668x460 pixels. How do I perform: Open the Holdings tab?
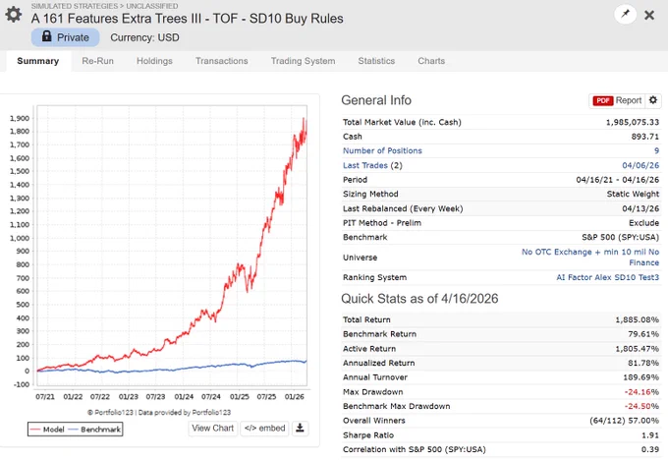pyautogui.click(x=154, y=61)
